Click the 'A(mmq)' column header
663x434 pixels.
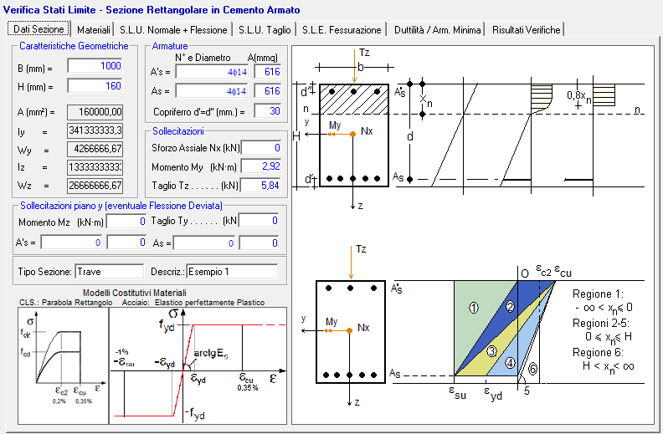click(x=263, y=58)
